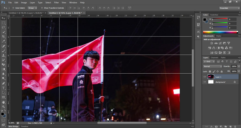Open the Group dropdown in options bar
The height and width of the screenshot is (128, 241).
coord(32,8)
